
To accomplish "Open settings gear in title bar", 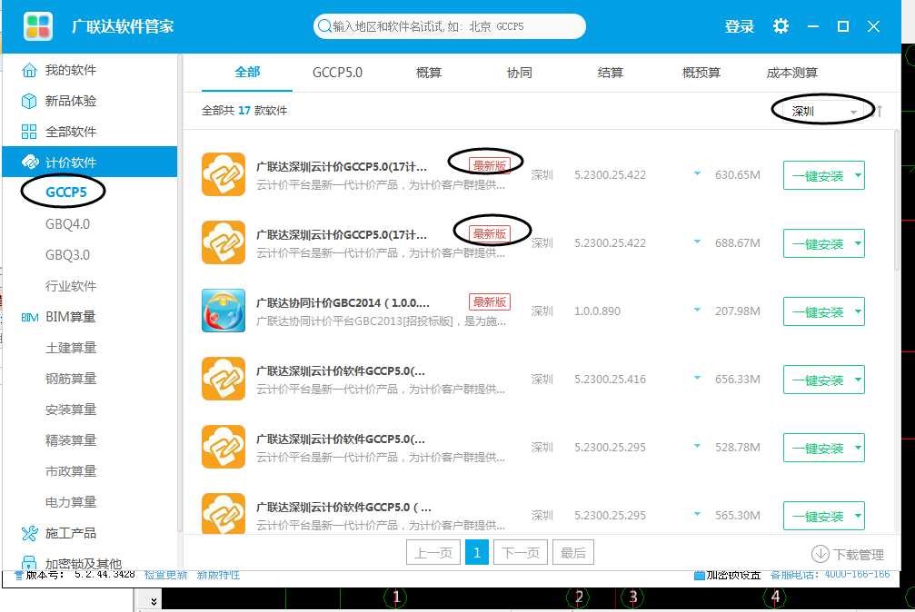I will pos(781,26).
